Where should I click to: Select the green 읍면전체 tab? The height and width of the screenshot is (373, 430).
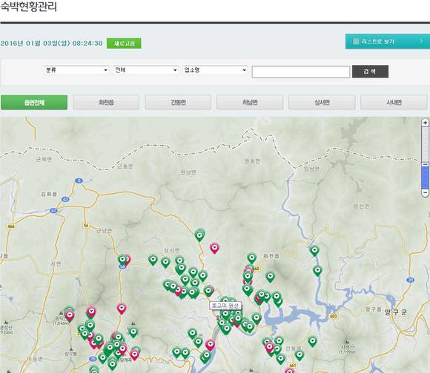point(34,102)
